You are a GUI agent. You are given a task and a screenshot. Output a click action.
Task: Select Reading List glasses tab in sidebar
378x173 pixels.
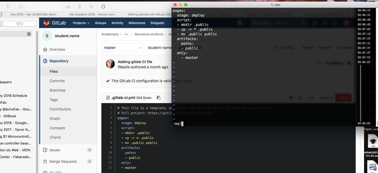pos(19,24)
